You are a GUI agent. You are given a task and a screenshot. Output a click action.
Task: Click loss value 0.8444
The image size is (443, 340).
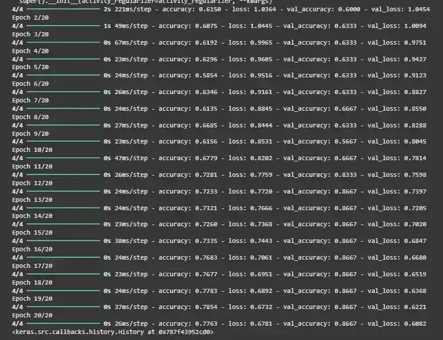point(261,126)
